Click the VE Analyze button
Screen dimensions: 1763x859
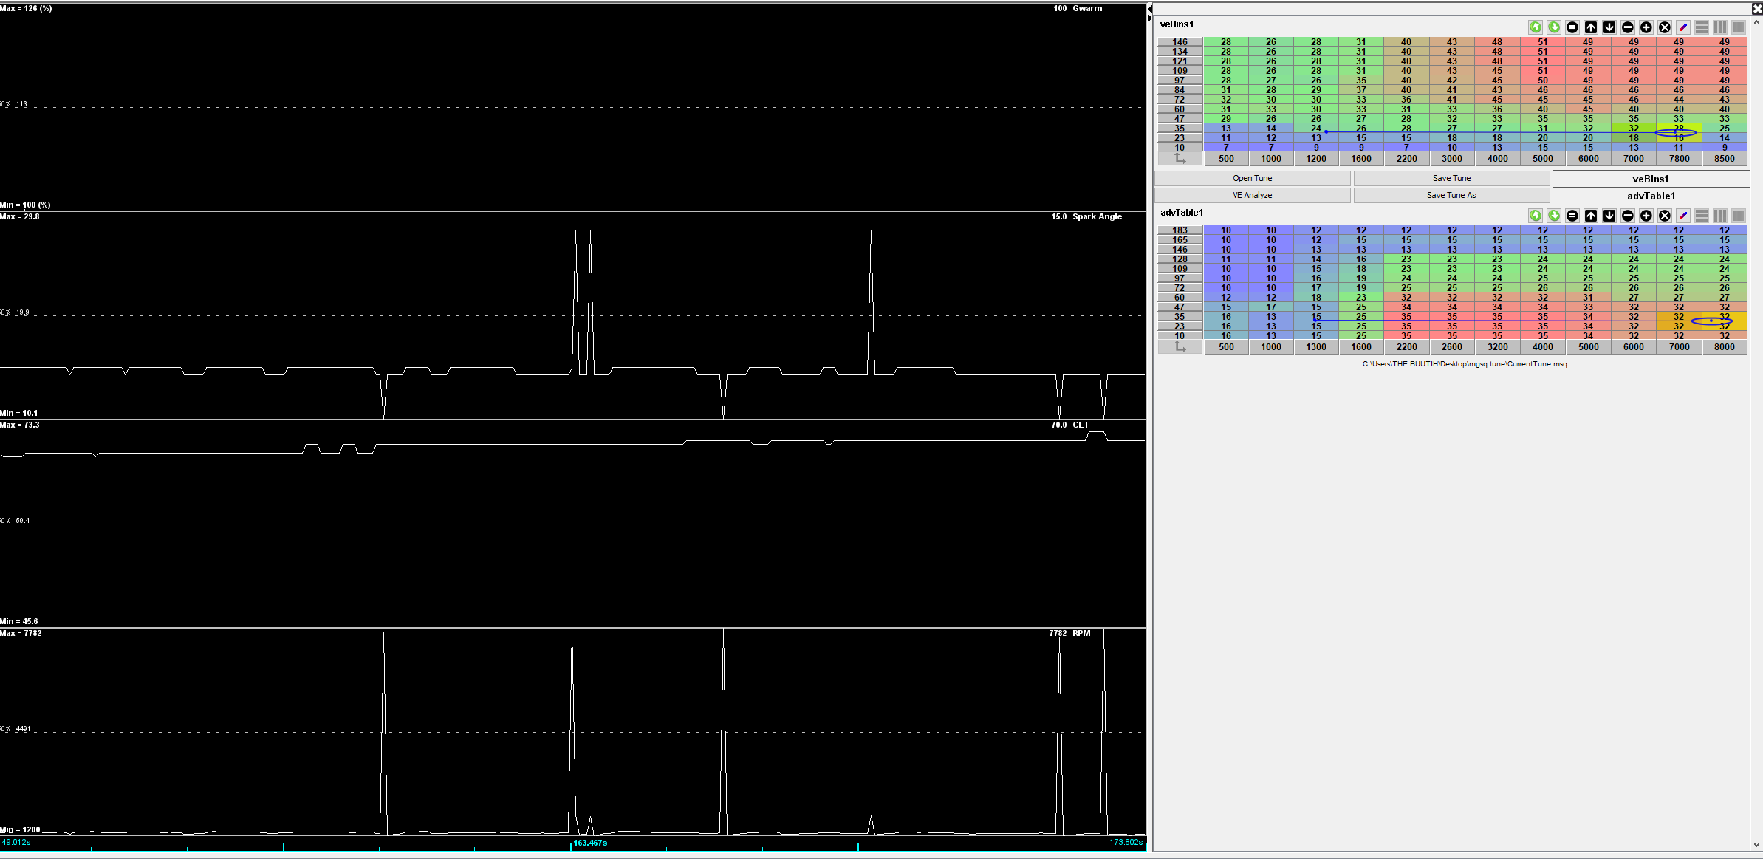pos(1252,195)
